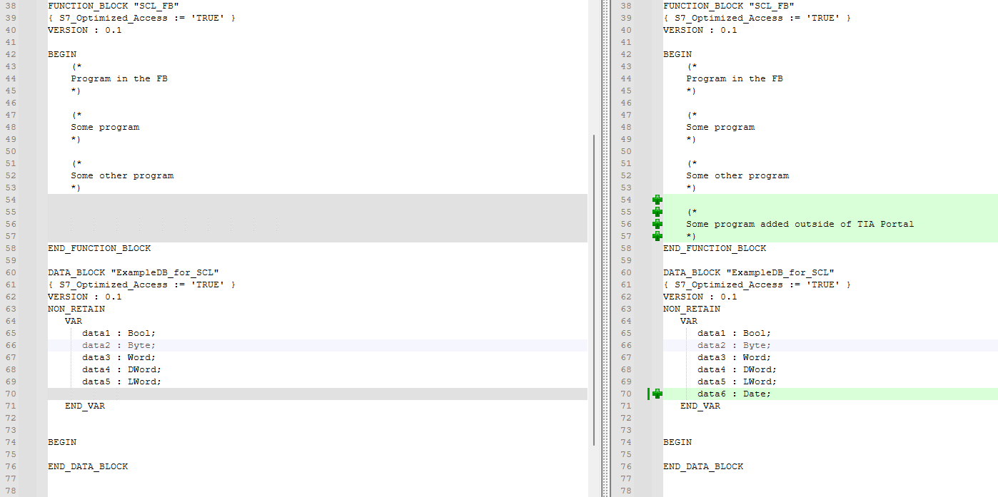998x497 pixels.
Task: Click FUNCTION_BLOCK "SCL_FB" in the left pane
Action: tap(112, 6)
